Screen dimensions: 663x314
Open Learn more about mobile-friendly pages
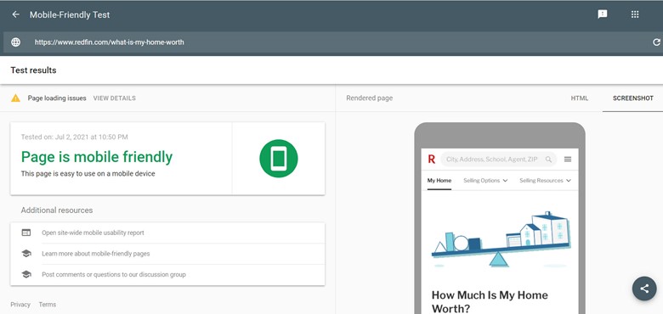point(95,254)
